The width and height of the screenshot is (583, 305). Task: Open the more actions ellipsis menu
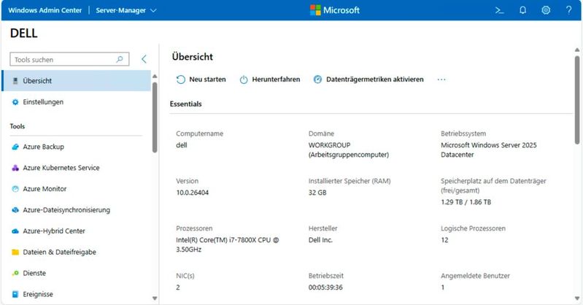441,80
